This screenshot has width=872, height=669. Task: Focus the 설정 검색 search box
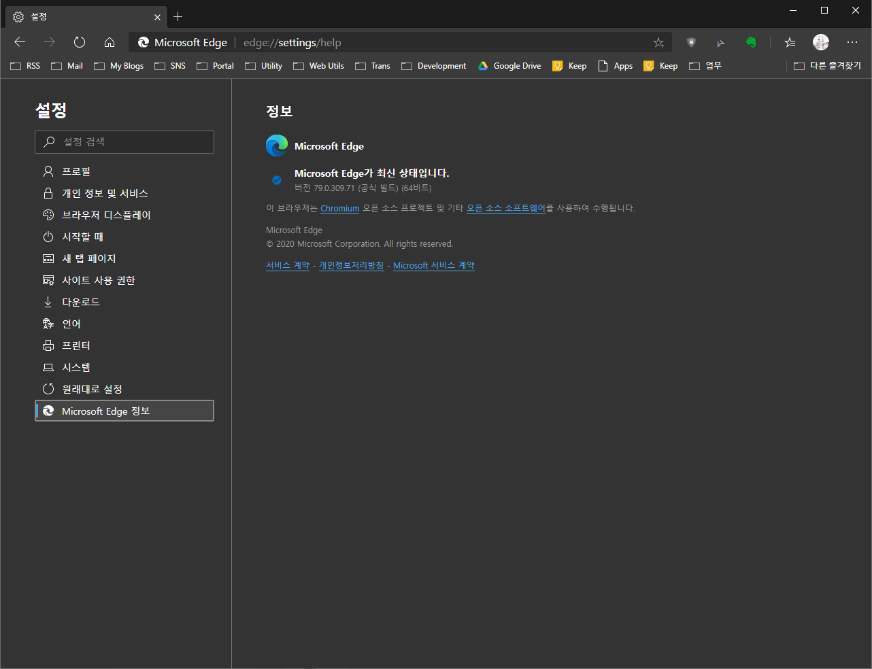click(124, 142)
